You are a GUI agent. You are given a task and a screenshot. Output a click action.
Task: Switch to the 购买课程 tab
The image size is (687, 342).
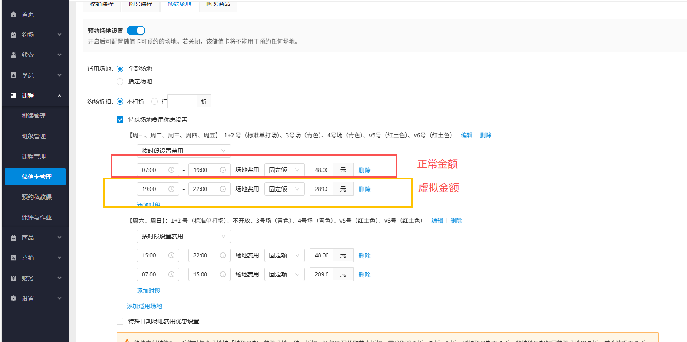click(141, 4)
